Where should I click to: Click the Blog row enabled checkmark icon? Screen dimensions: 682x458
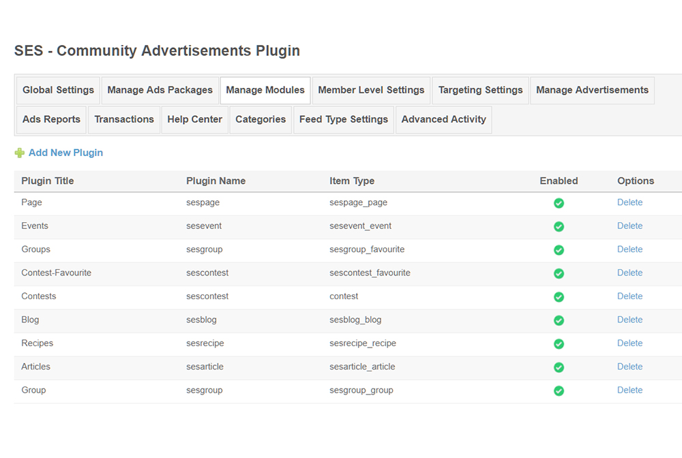tap(559, 320)
